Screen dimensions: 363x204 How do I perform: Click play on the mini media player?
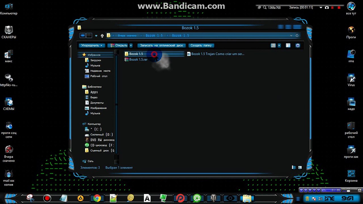click(x=301, y=190)
